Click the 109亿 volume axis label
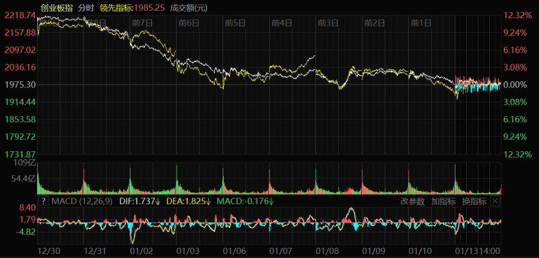The width and height of the screenshot is (539, 258). (25, 163)
